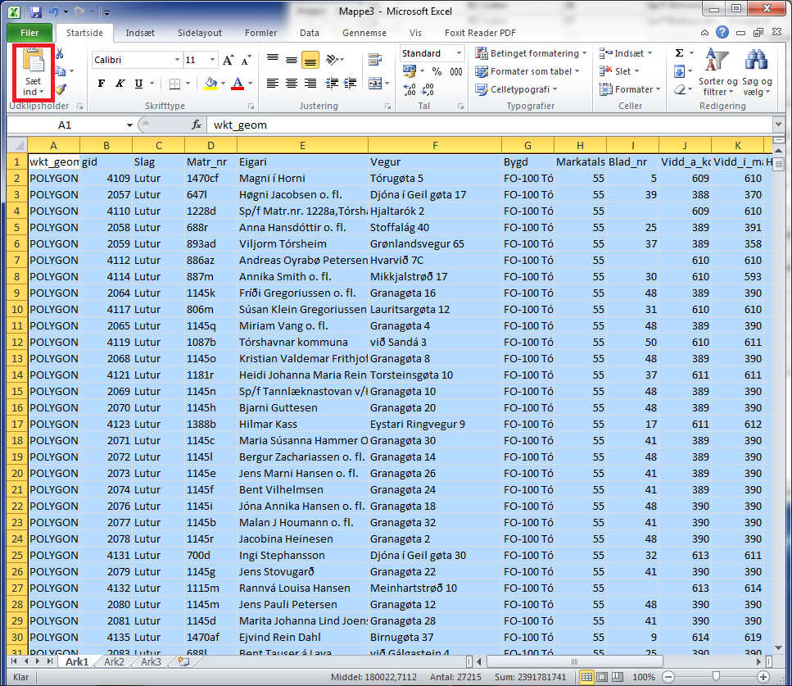The height and width of the screenshot is (686, 792).
Task: Open the borders dropdown
Action: pyautogui.click(x=188, y=84)
